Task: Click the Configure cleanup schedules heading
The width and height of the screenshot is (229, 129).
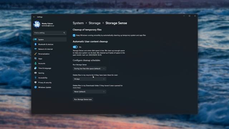Action: coord(87,60)
